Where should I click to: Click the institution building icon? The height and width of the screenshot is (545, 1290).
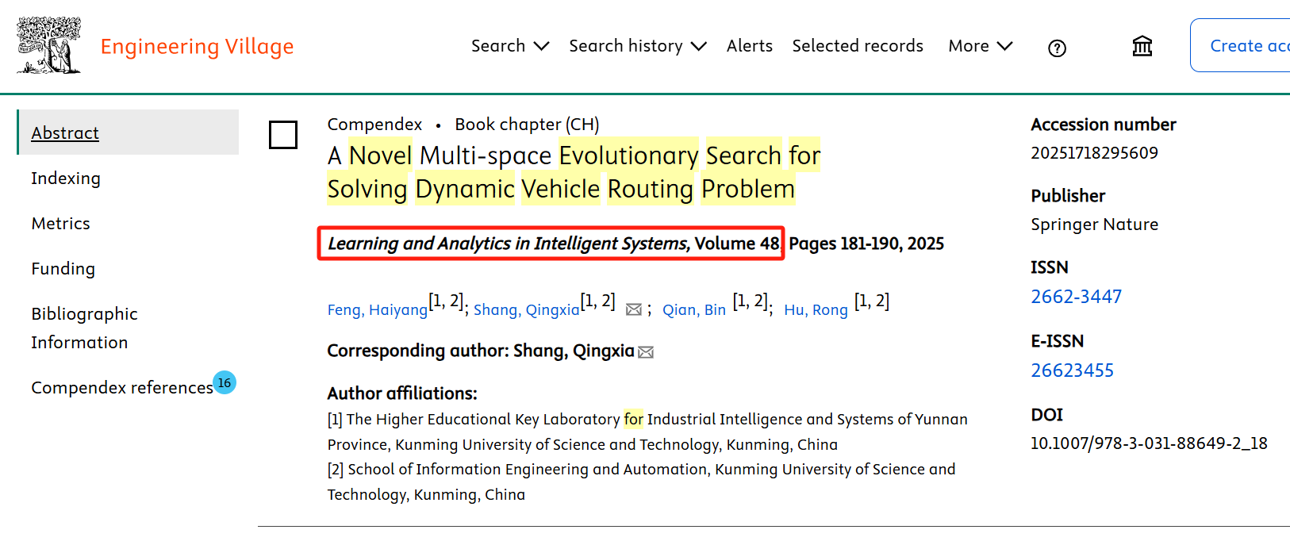[x=1142, y=46]
